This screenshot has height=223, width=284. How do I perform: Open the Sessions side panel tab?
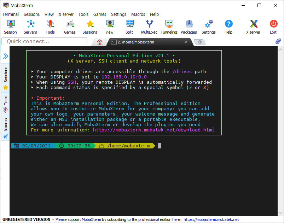tap(6, 78)
